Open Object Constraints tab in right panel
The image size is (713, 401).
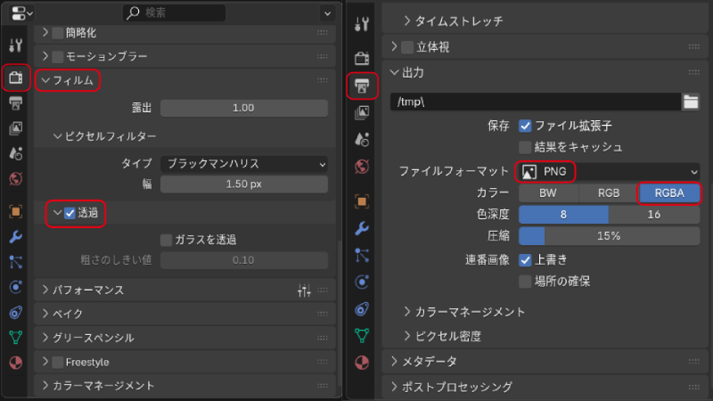[x=362, y=309]
